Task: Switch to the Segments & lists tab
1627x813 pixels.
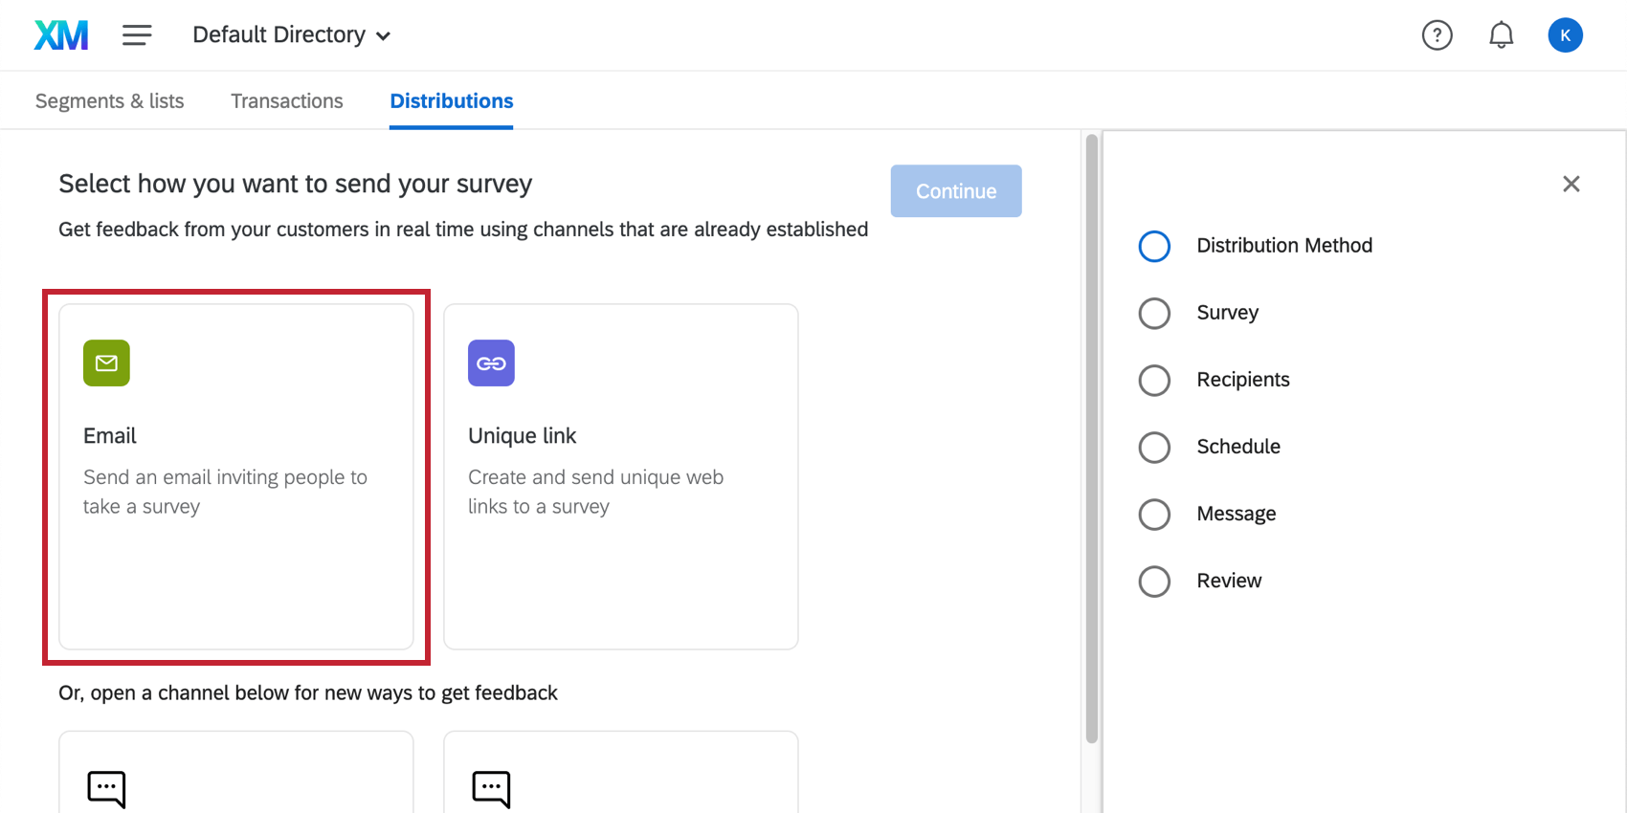Action: pos(109,101)
